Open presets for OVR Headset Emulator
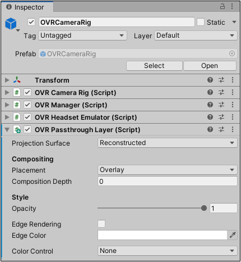 [221, 117]
